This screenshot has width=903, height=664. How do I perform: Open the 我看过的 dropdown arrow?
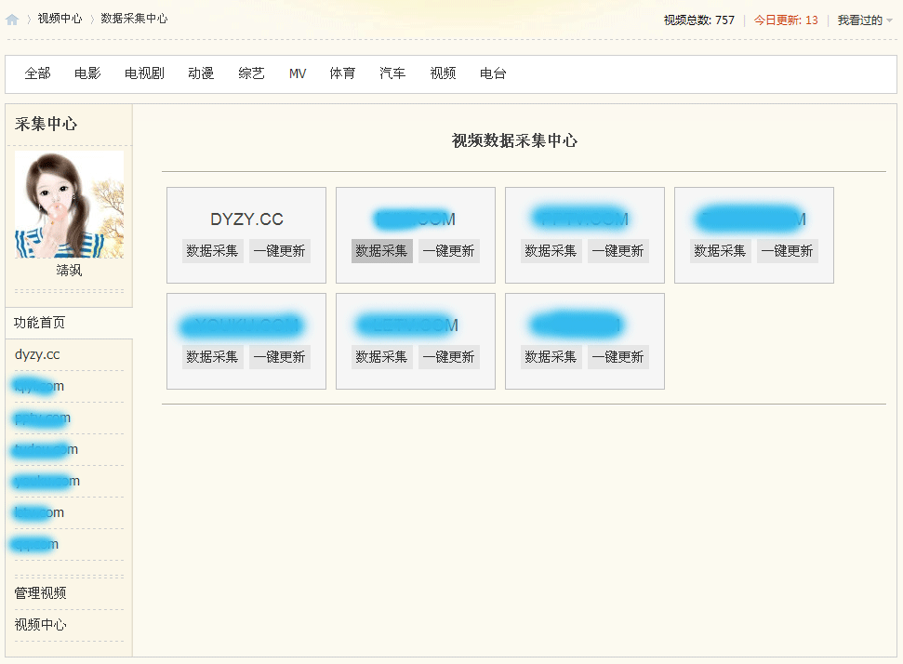pyautogui.click(x=890, y=20)
